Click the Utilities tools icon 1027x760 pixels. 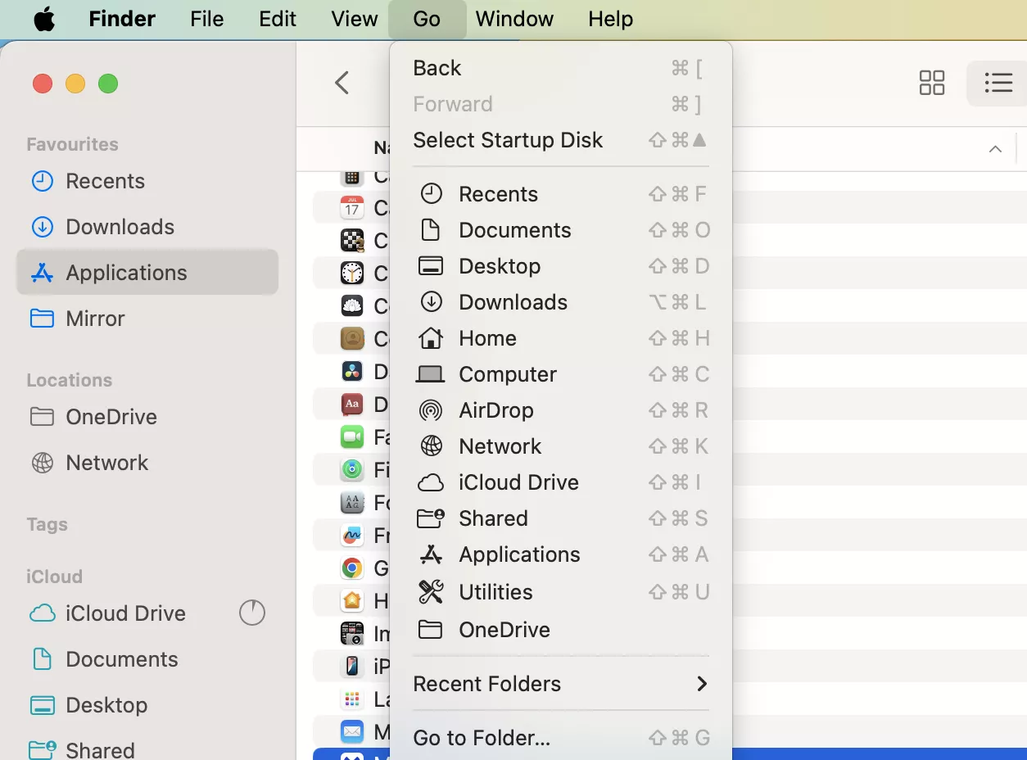click(x=431, y=592)
